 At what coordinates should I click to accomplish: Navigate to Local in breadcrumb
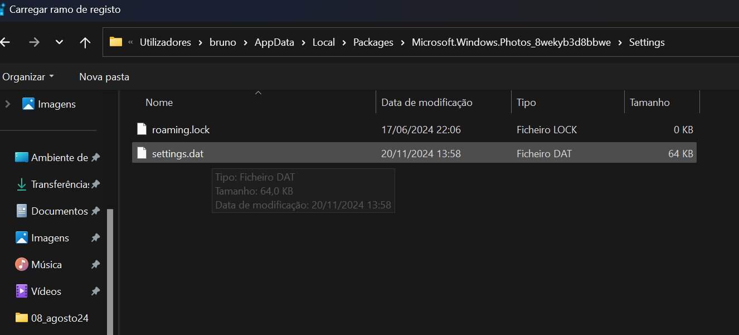point(324,42)
